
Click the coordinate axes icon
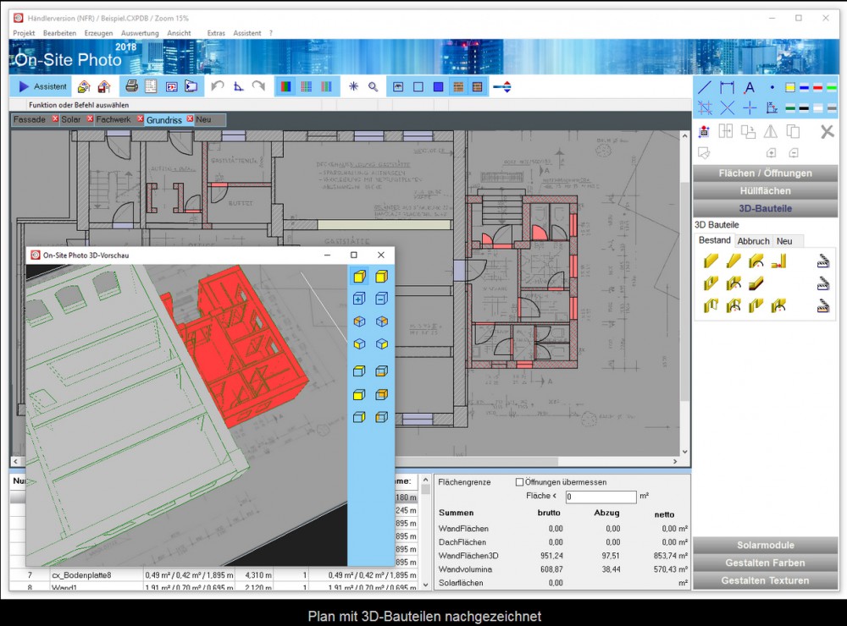coord(772,108)
